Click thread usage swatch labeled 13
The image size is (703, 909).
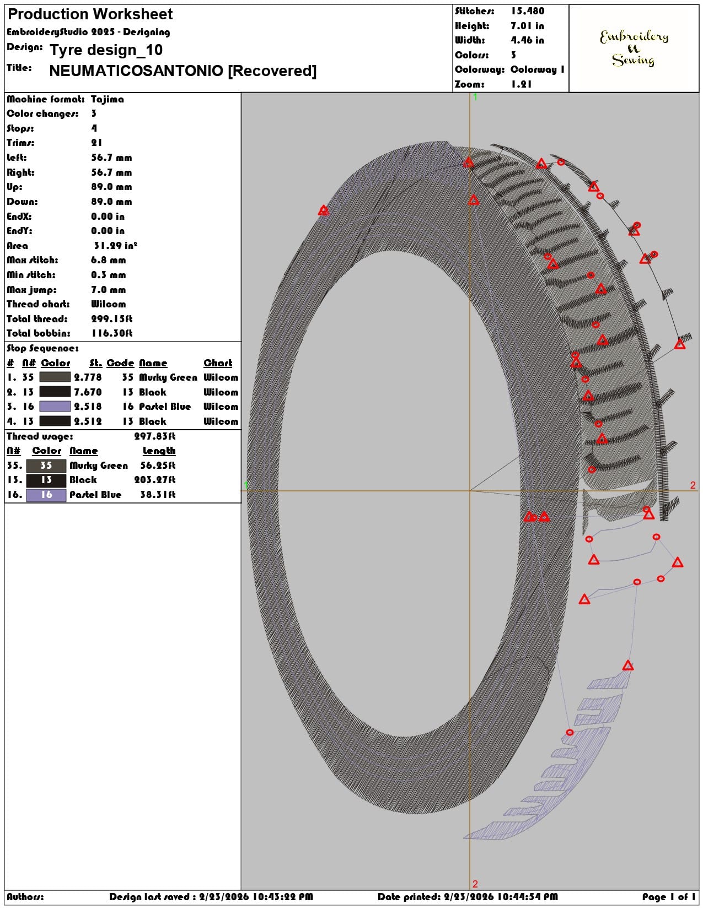pyautogui.click(x=46, y=480)
